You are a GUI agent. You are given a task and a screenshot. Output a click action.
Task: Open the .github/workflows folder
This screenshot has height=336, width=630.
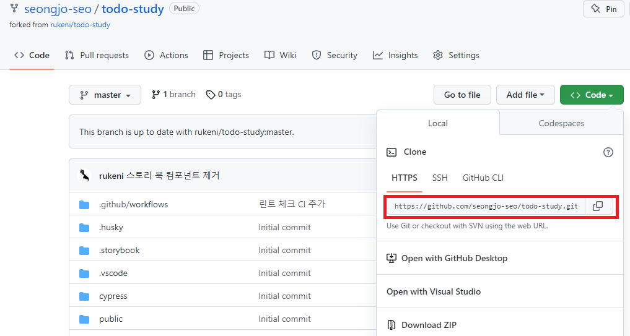click(133, 204)
